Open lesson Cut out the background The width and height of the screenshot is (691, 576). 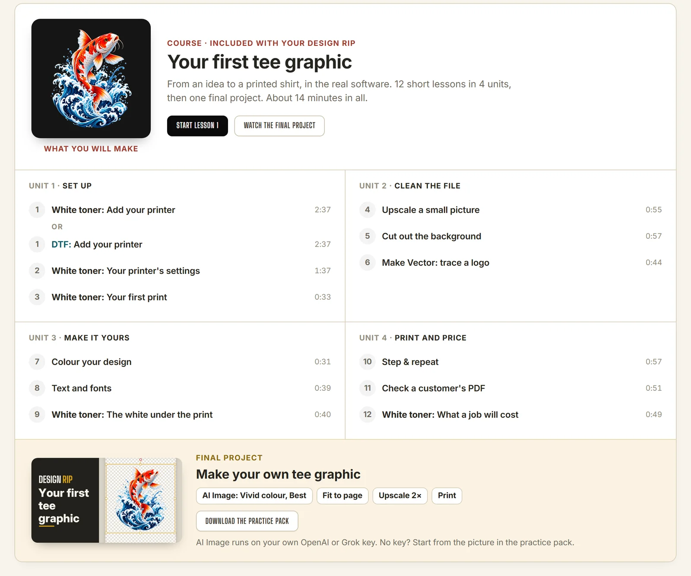pos(510,236)
